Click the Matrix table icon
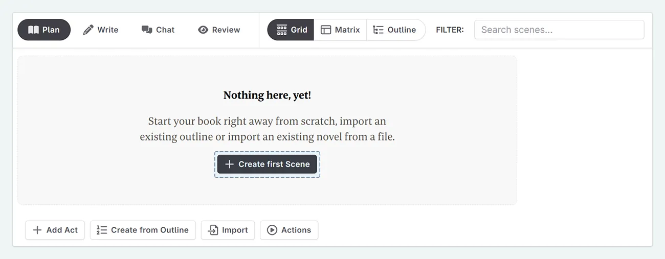This screenshot has width=665, height=259. tap(326, 30)
